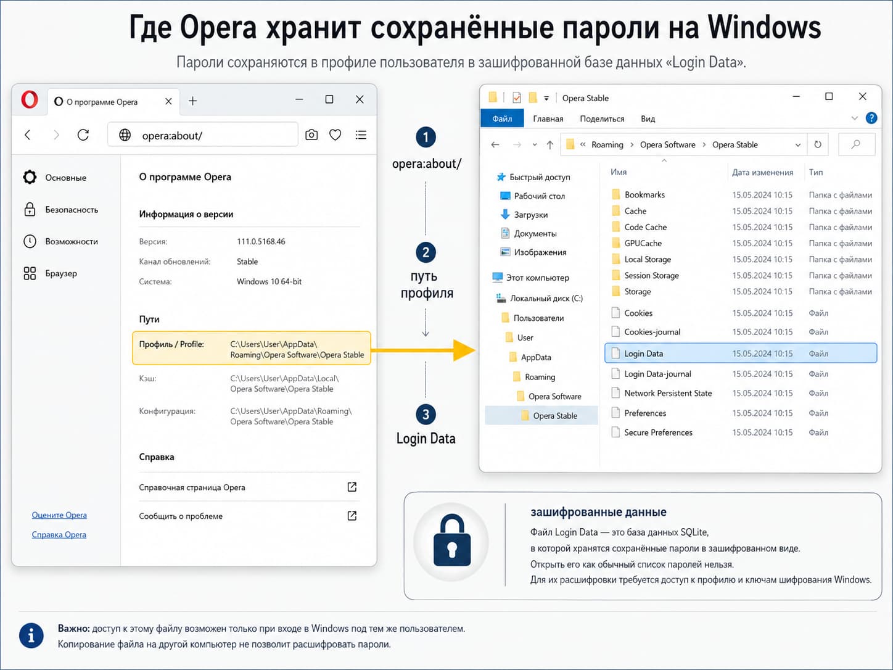Image resolution: width=893 pixels, height=670 pixels.
Task: Refresh the Opera Stable folder
Action: pyautogui.click(x=818, y=144)
